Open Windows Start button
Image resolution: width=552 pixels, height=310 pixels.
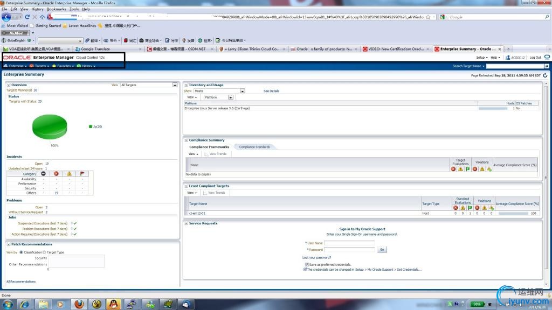[8, 304]
